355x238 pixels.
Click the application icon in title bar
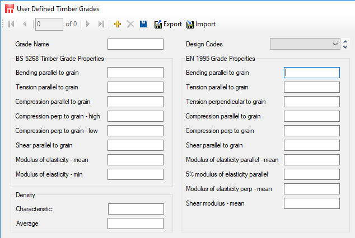[x=10, y=8]
